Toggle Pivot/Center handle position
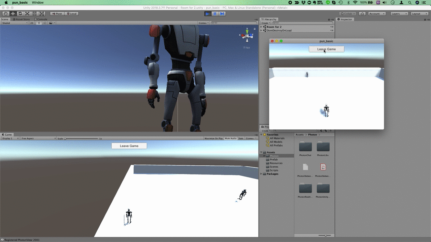This screenshot has width=431, height=242. coord(57,14)
